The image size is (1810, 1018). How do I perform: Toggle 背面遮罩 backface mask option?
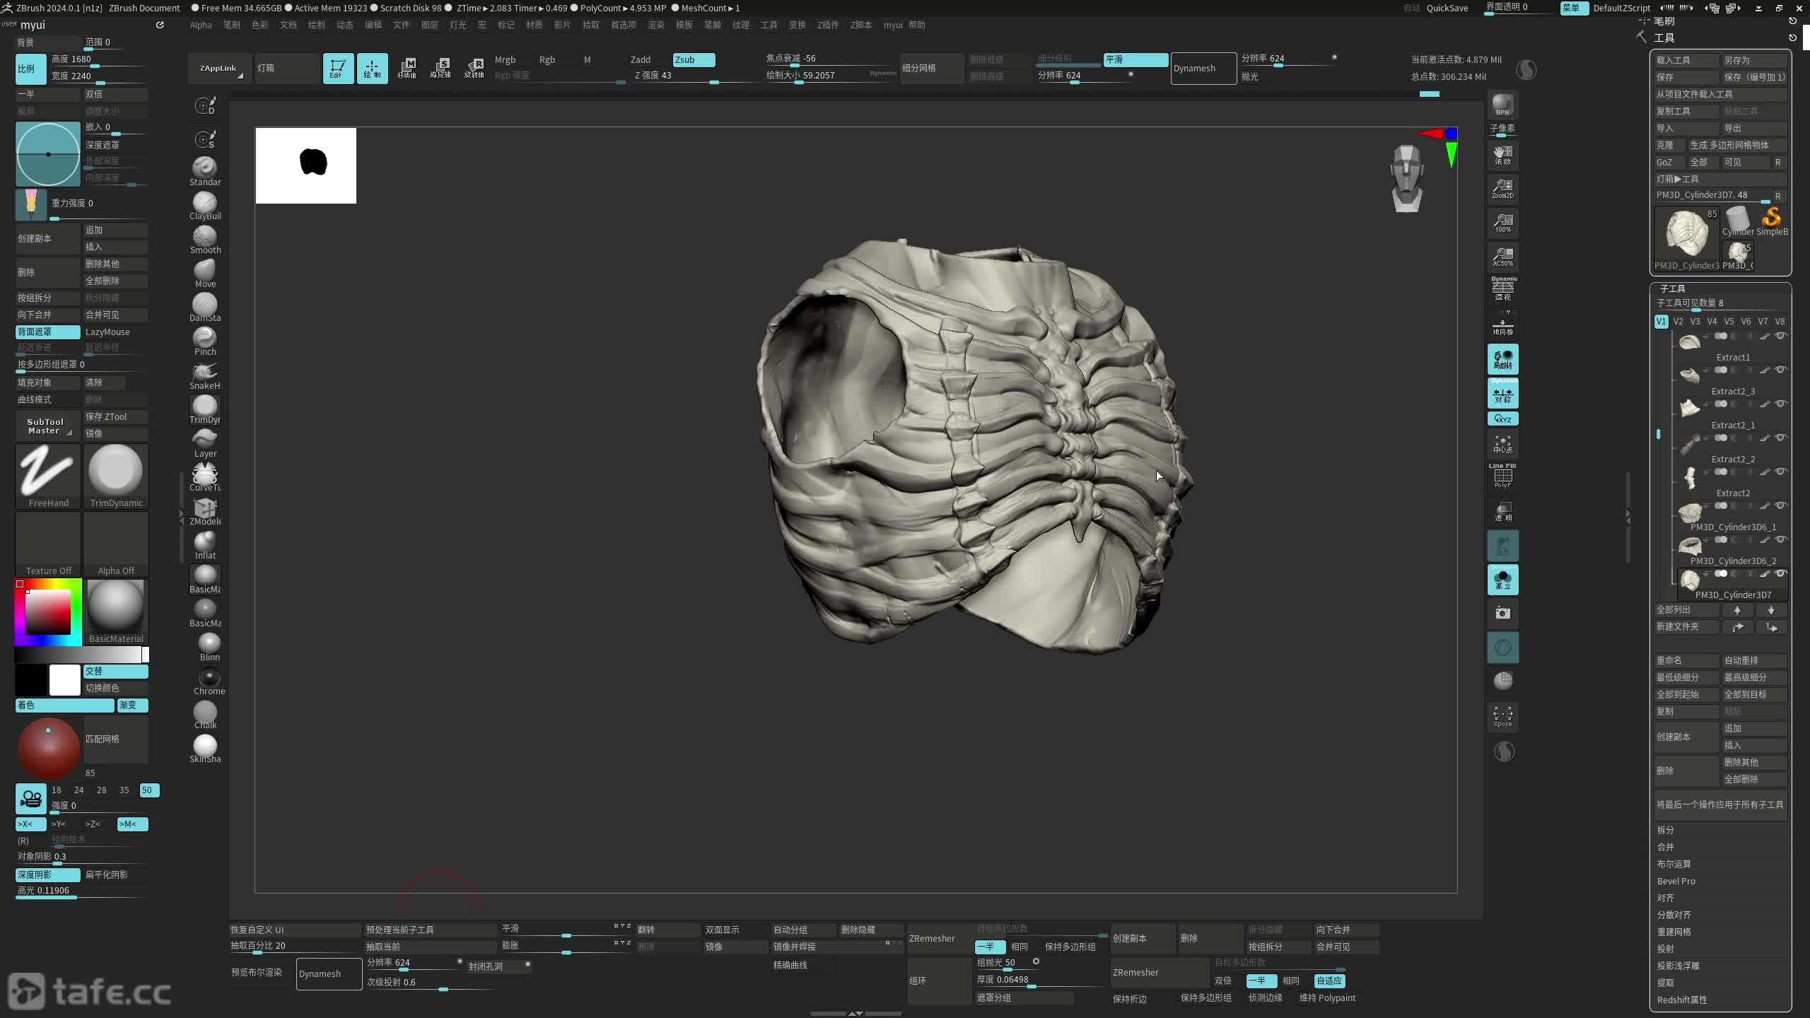(x=47, y=332)
